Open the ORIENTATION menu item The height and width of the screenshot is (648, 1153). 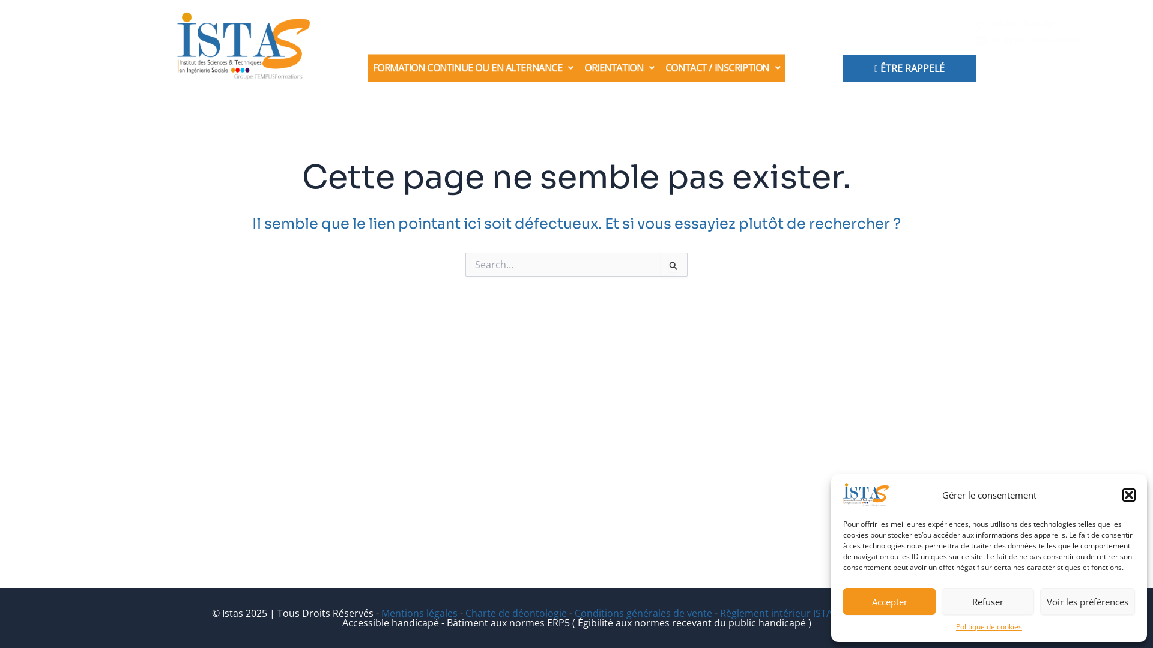tap(613, 68)
